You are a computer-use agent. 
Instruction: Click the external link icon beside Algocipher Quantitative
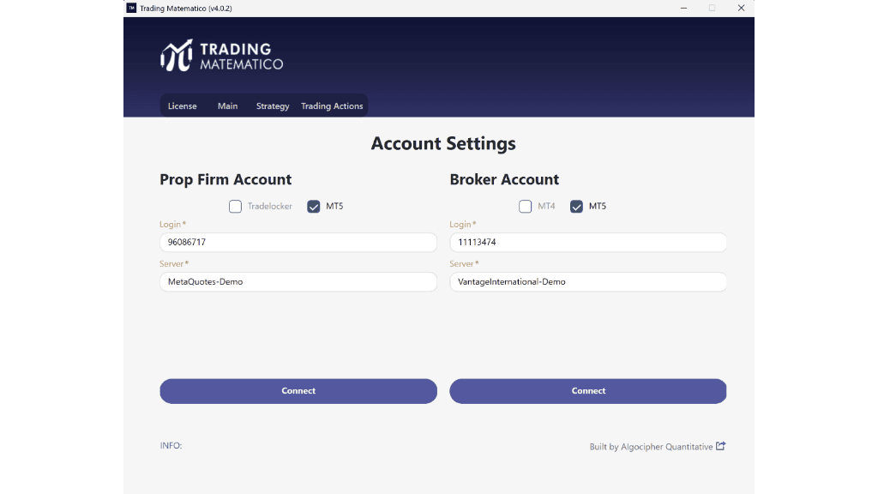(x=721, y=446)
